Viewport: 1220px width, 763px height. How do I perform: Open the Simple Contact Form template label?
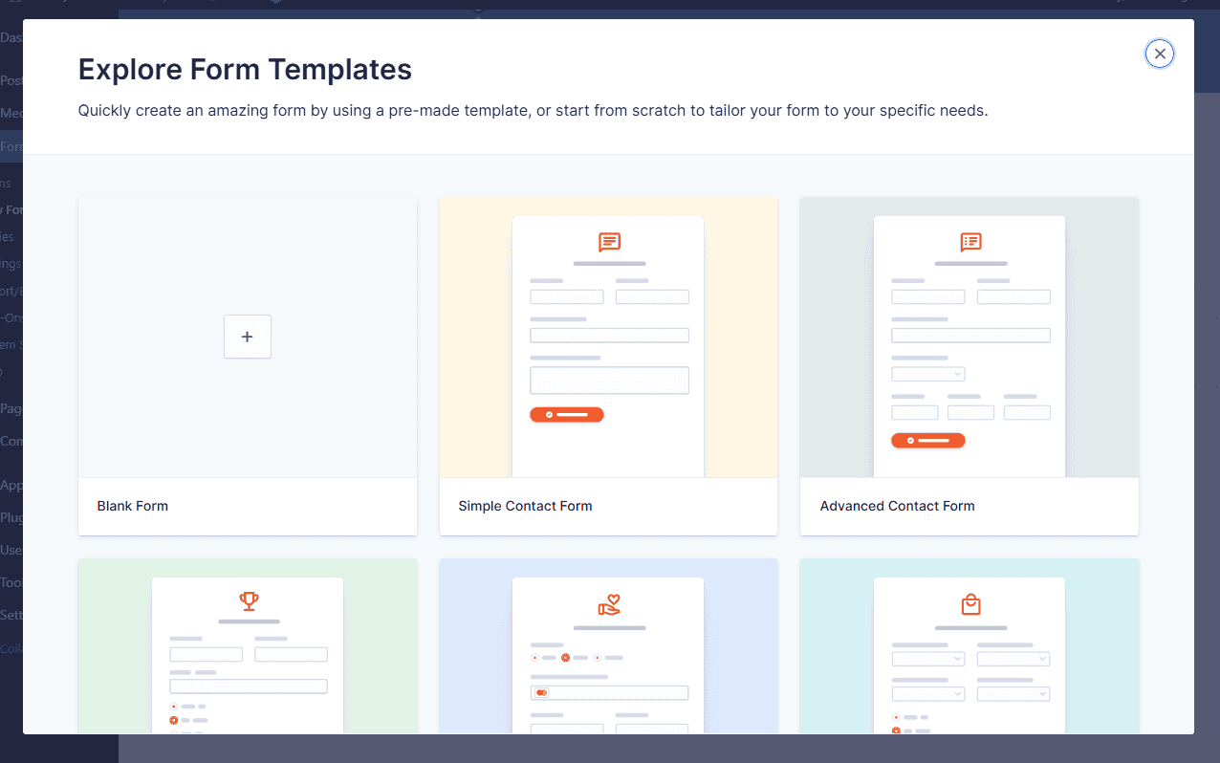point(525,506)
